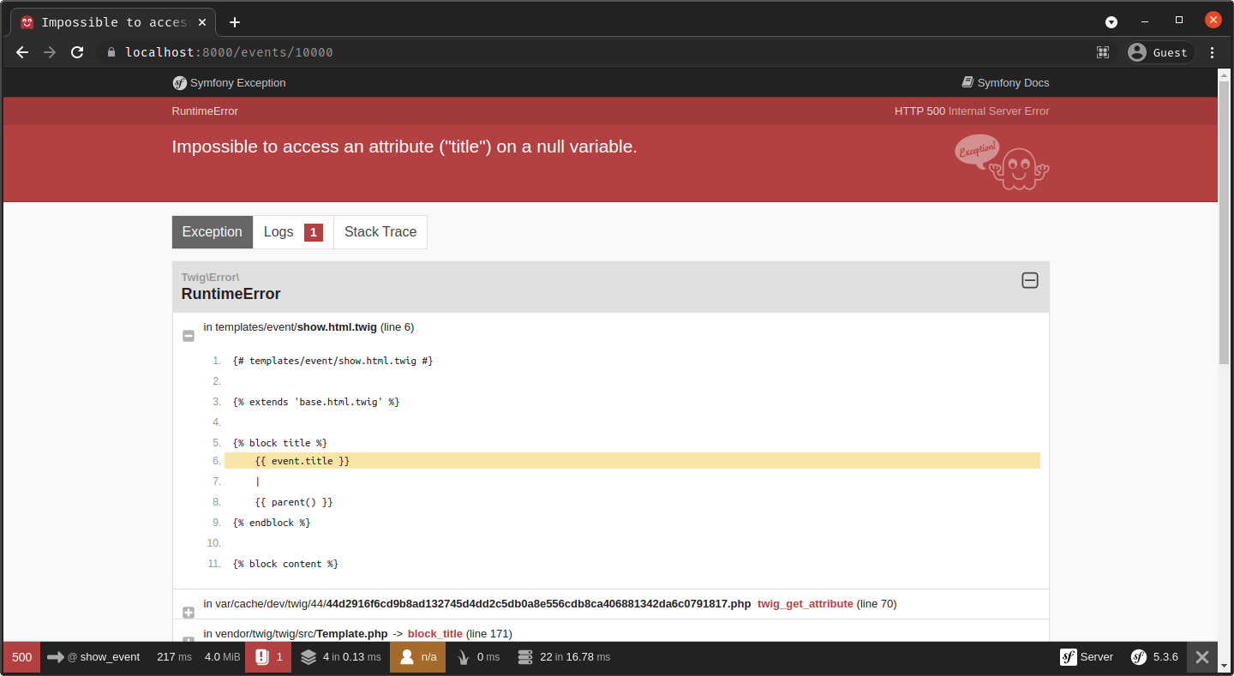Select the Exception tab

(x=213, y=232)
